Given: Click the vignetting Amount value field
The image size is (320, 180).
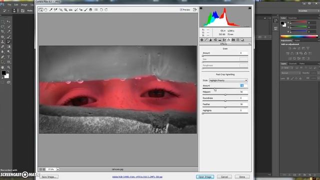Looking at the screenshot, I should [x=243, y=85].
